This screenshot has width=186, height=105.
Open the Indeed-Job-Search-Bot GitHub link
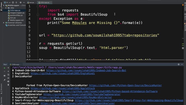(86, 70)
